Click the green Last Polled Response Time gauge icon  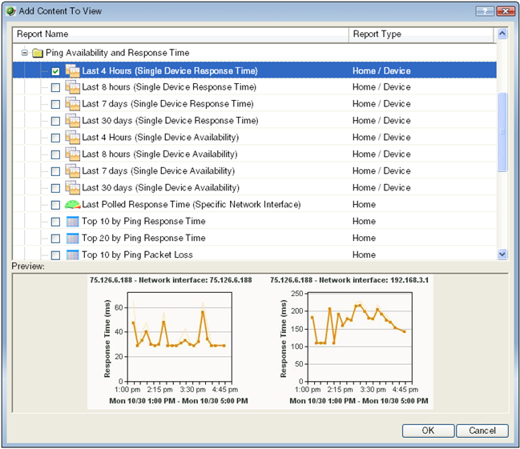pyautogui.click(x=72, y=205)
